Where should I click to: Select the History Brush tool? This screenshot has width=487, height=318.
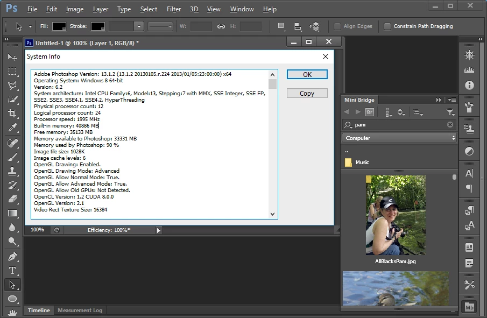(12, 185)
